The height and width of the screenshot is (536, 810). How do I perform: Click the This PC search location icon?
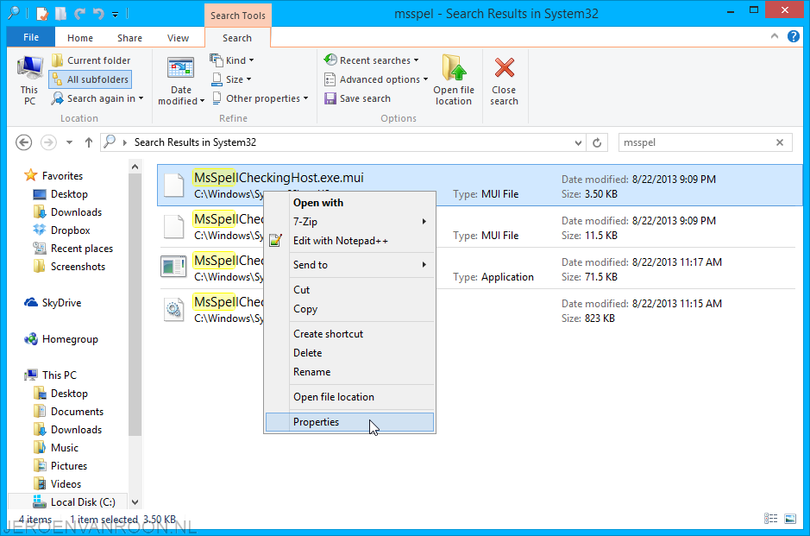(x=29, y=80)
